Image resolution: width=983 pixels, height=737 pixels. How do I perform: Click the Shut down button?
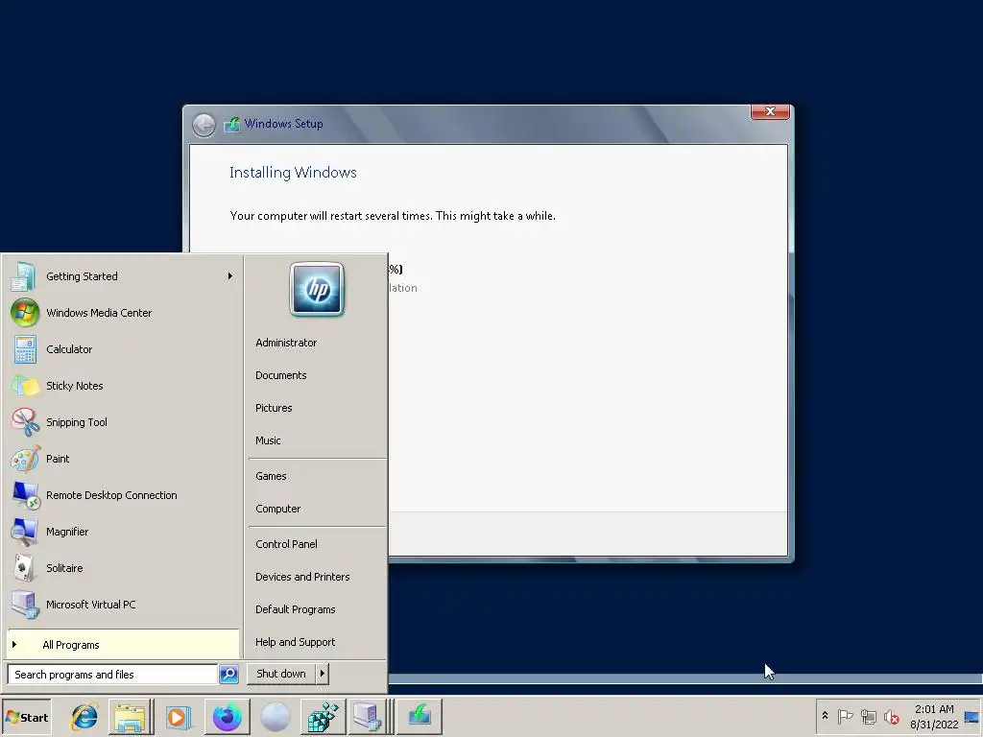[281, 674]
